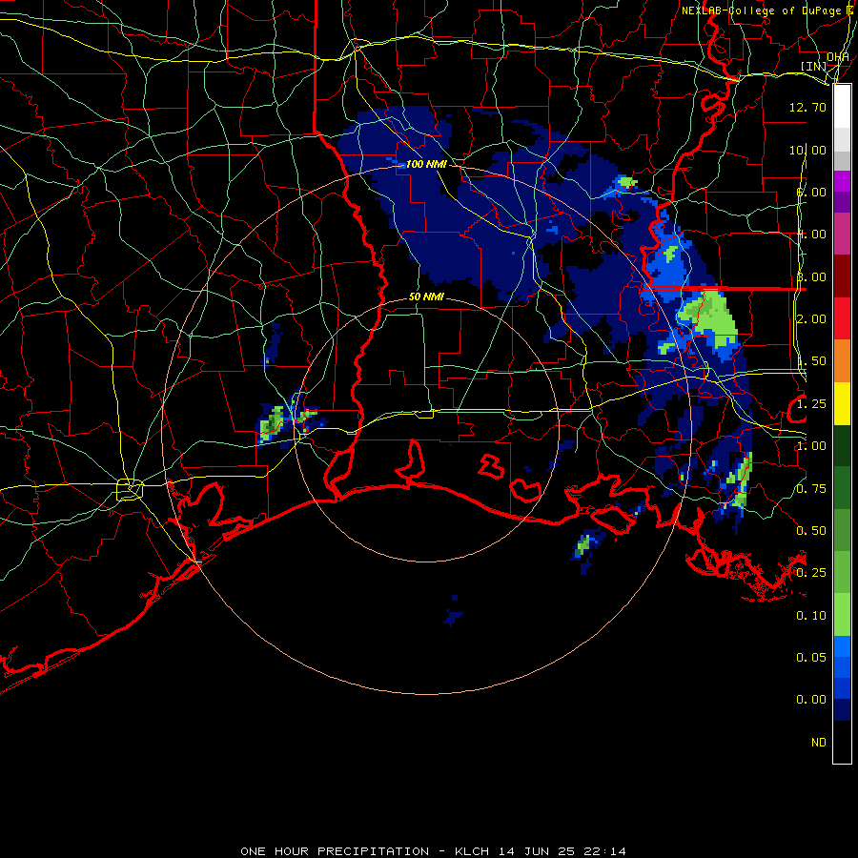Click the yellow Houston beltway loop on the map
858x858 pixels.
[130, 489]
